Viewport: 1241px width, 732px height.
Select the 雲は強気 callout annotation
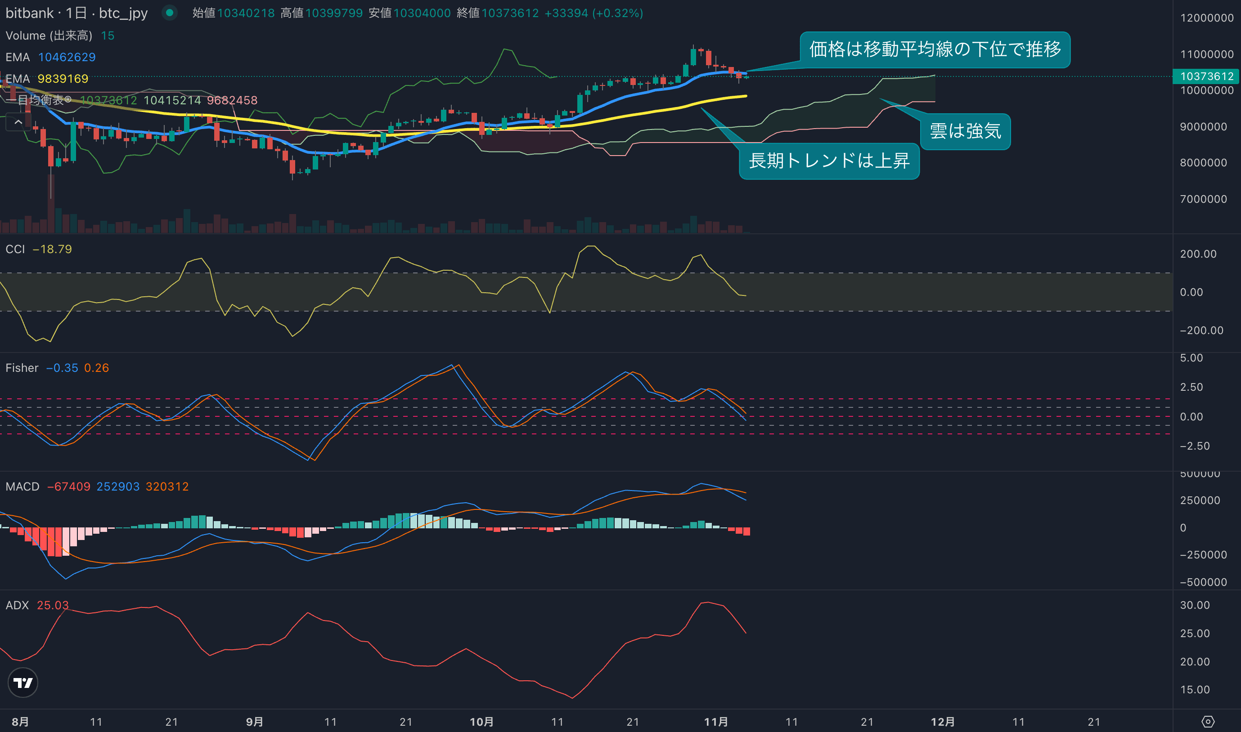pyautogui.click(x=965, y=131)
